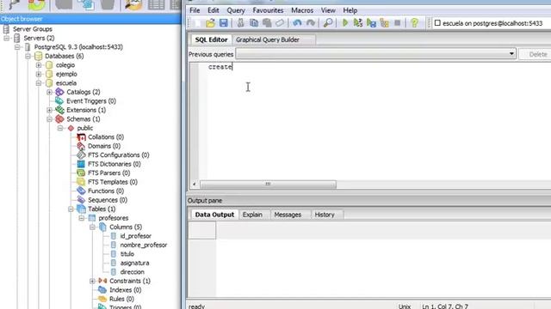Collapse the Tables (1) node

point(71,209)
